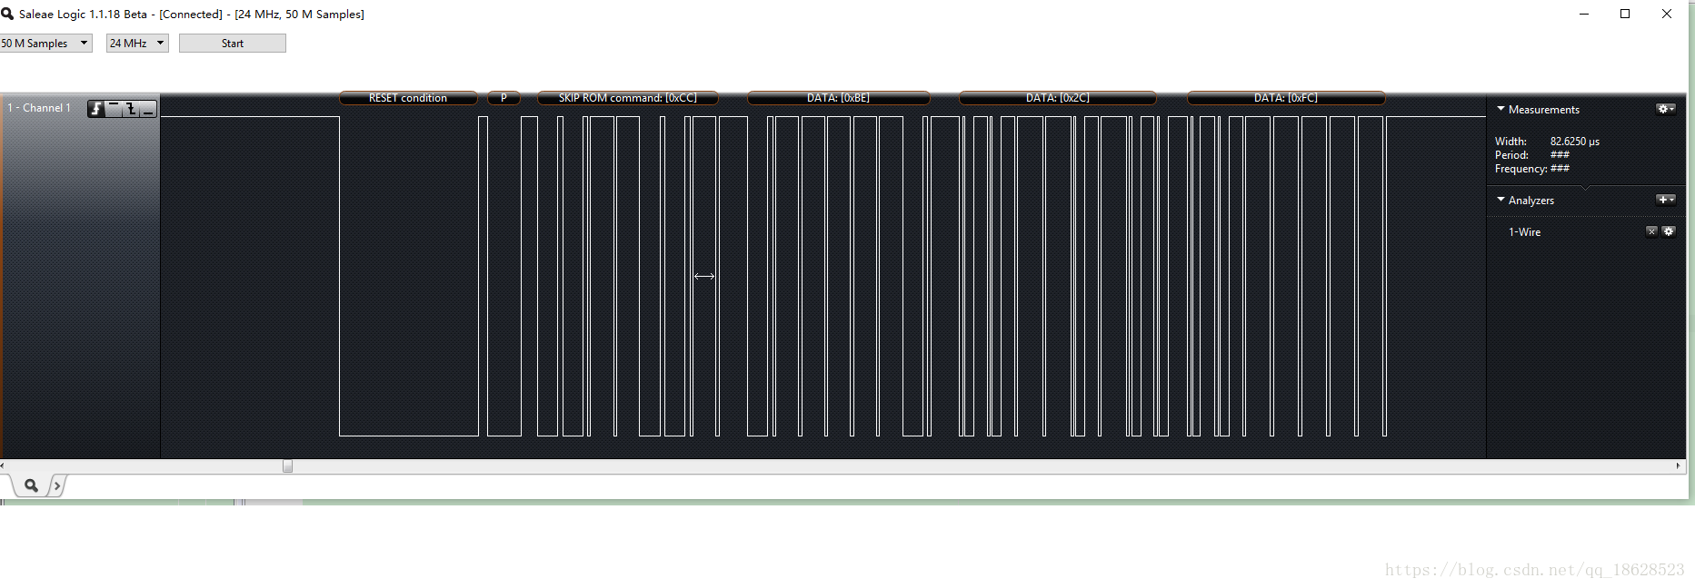Click the Frequency measurement label
This screenshot has width=1695, height=588.
pos(1521,169)
